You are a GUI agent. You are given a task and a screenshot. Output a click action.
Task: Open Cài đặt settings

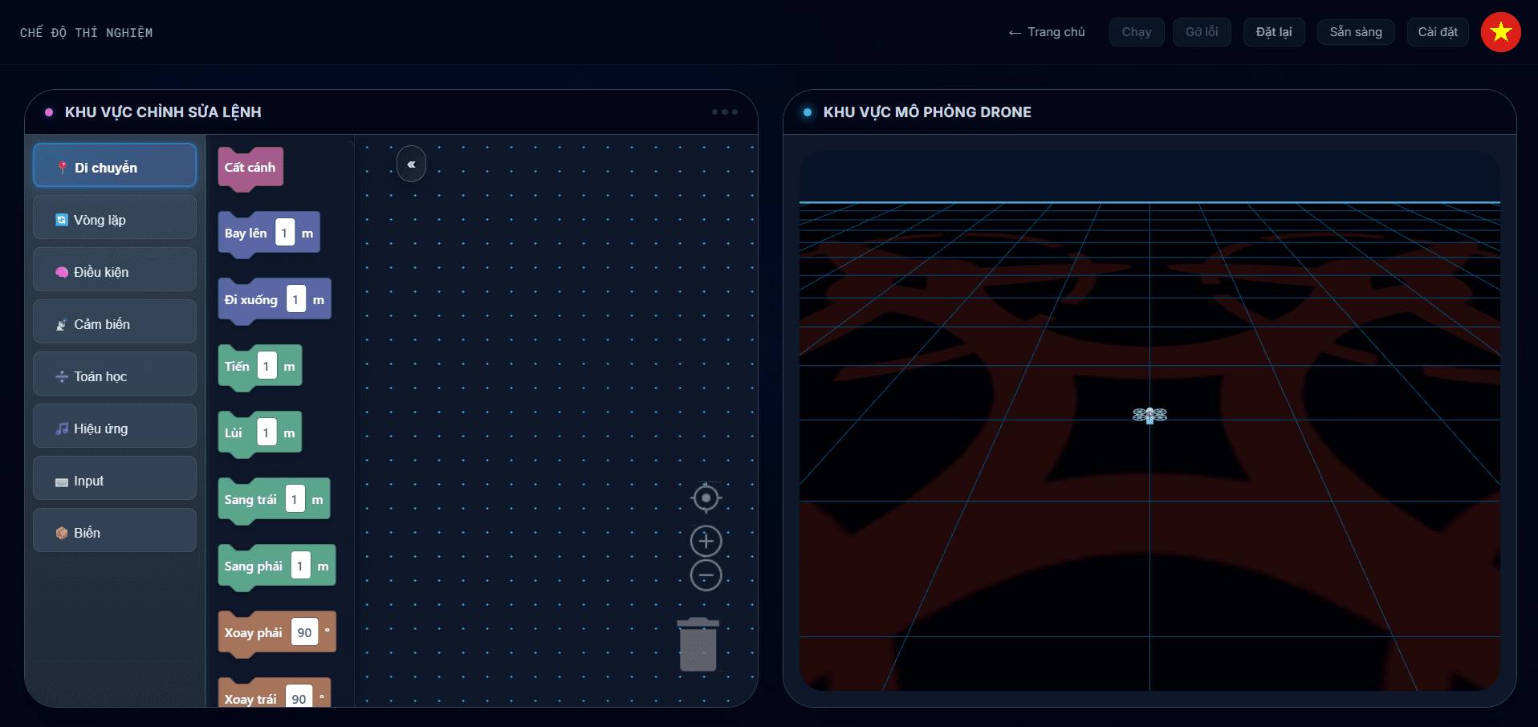point(1438,32)
